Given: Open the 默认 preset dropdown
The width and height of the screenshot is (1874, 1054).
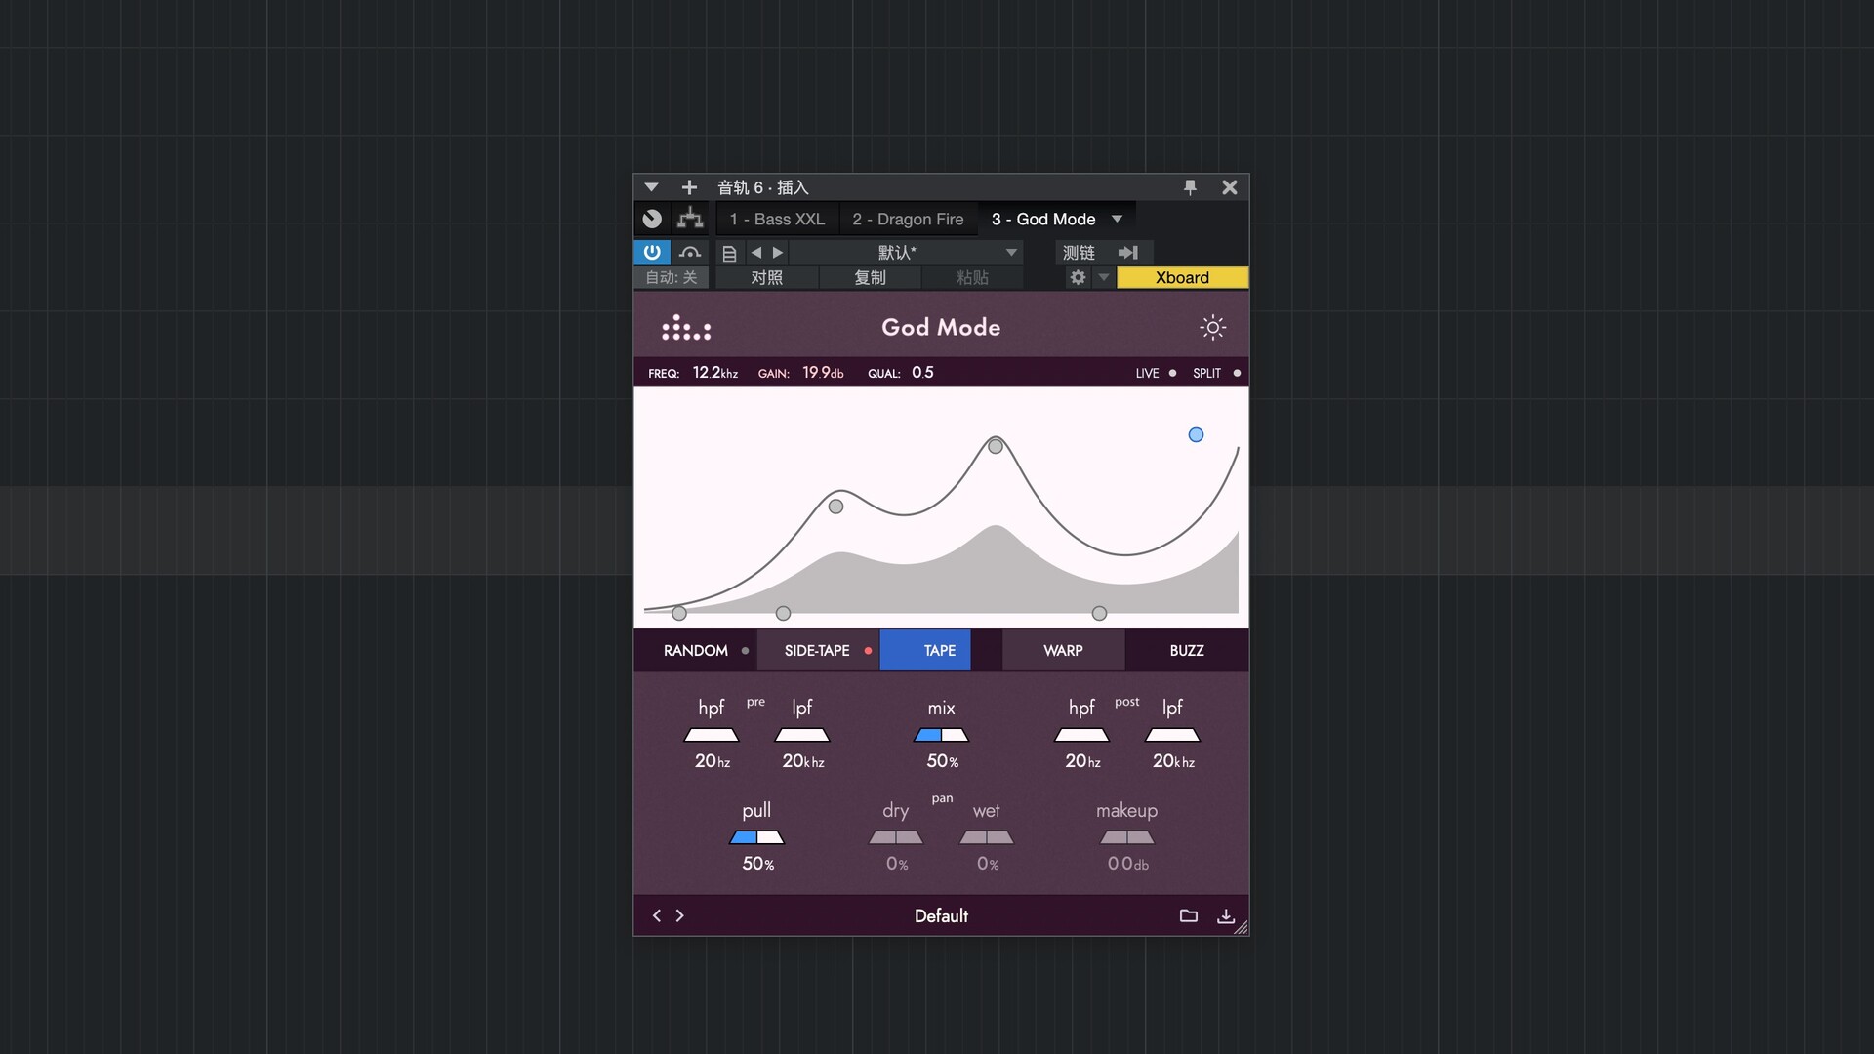Looking at the screenshot, I should click(x=1011, y=252).
